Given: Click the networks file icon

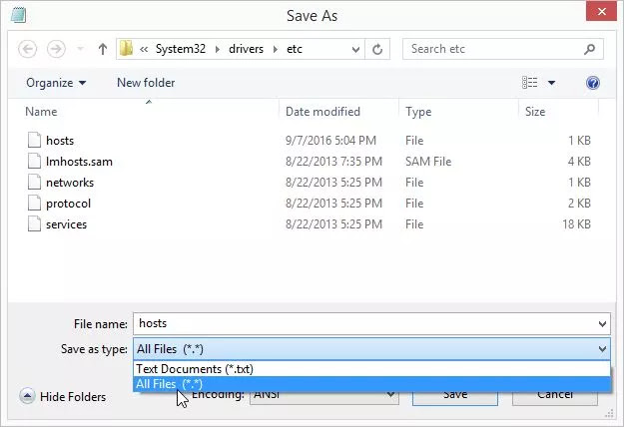Looking at the screenshot, I should click(34, 182).
